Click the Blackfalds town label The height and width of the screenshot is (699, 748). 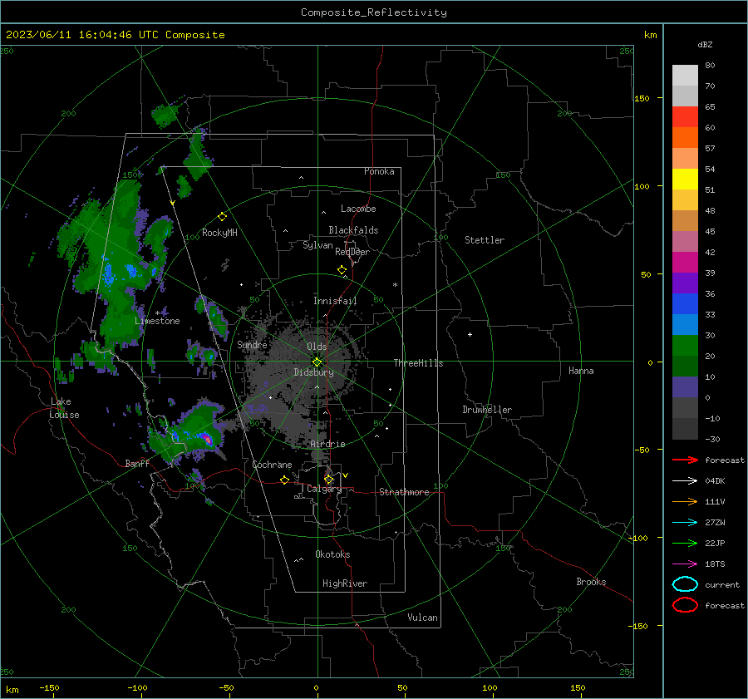pos(353,230)
